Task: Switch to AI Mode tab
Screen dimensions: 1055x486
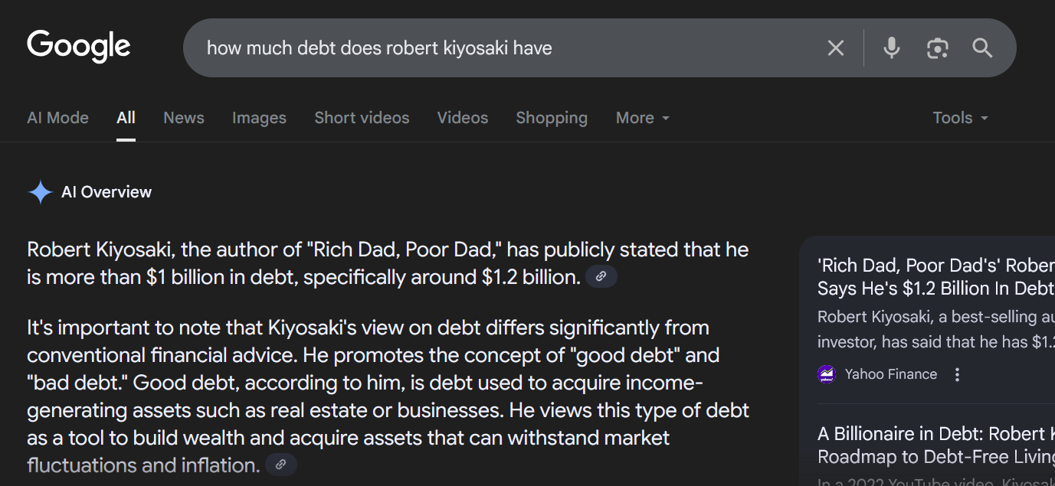Action: click(x=57, y=118)
